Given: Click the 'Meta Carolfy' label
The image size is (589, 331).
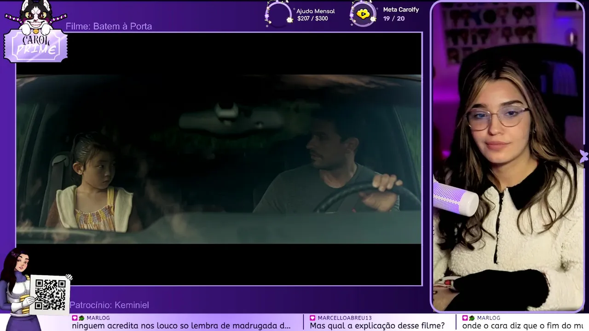Looking at the screenshot, I should coord(401,10).
